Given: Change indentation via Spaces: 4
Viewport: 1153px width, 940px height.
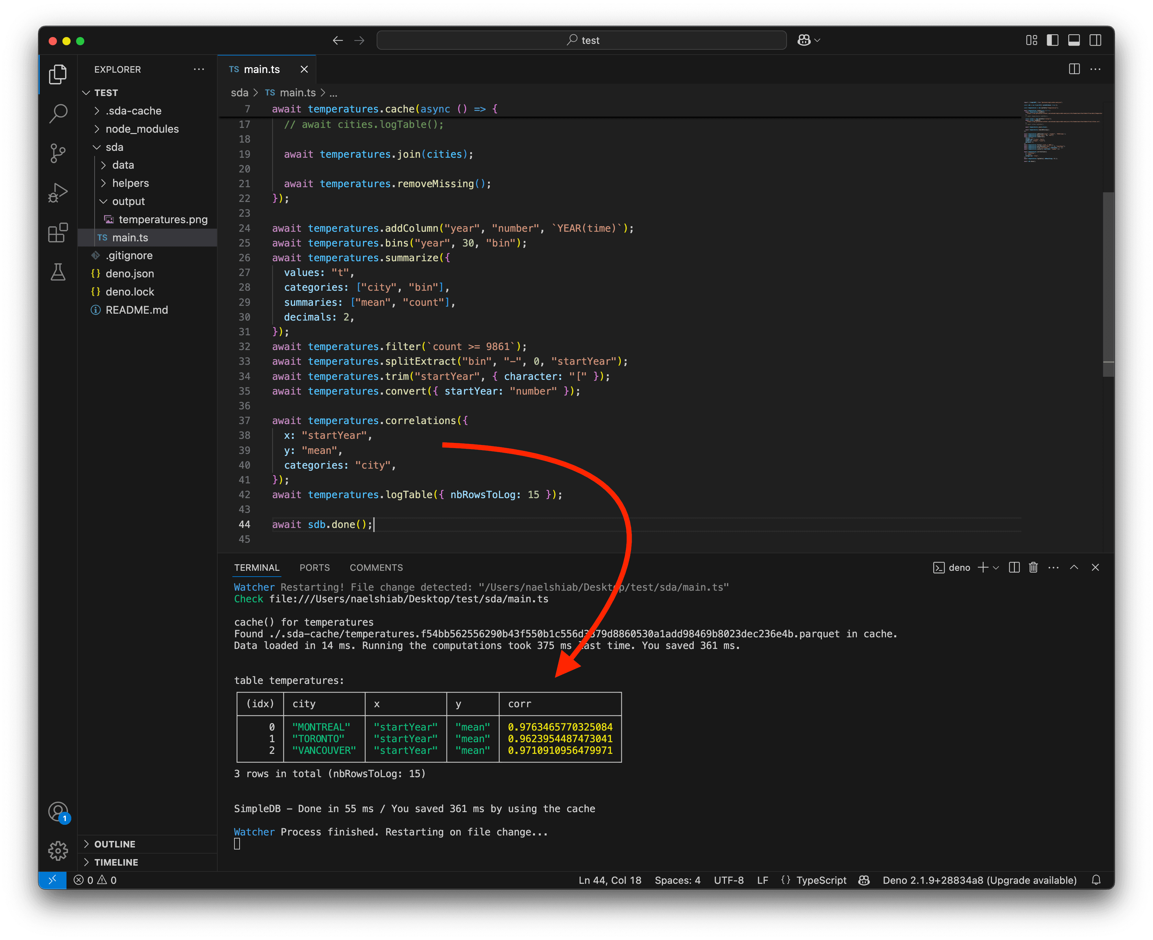Looking at the screenshot, I should click(x=677, y=880).
